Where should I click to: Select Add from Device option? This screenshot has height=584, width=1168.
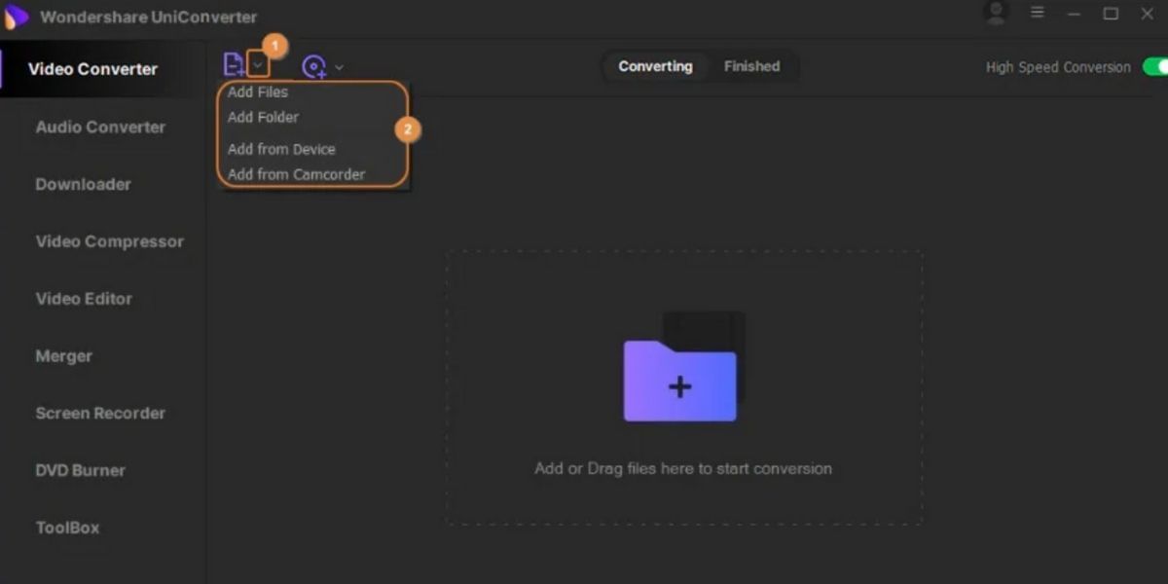(x=281, y=149)
